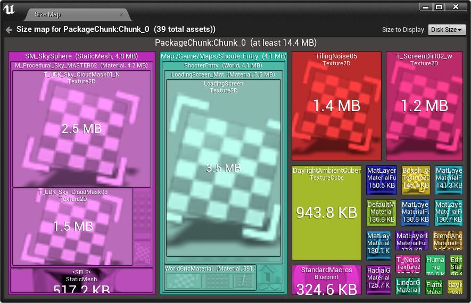The height and width of the screenshot is (303, 471).
Task: Click the DefaultMaterial 136.8 KB tile
Action: click(x=381, y=213)
